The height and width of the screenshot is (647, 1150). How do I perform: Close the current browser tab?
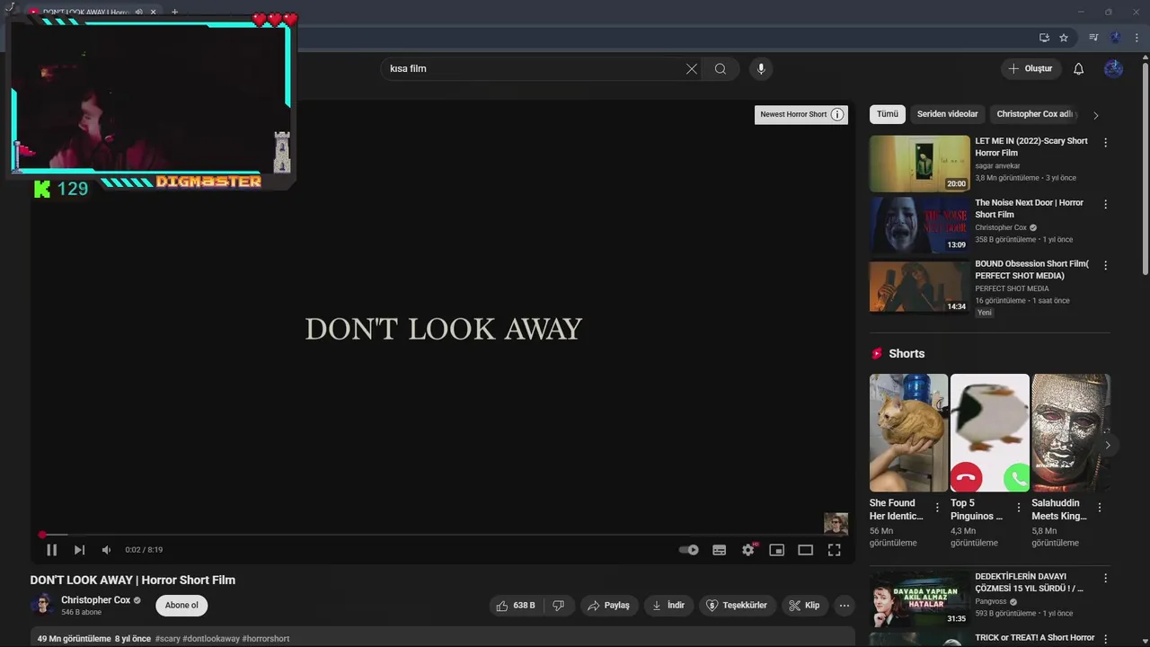pos(153,13)
